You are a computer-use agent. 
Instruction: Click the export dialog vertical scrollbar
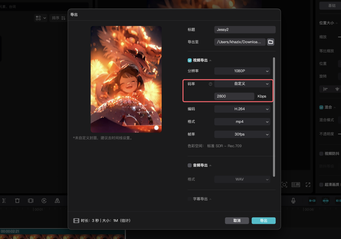(x=274, y=117)
